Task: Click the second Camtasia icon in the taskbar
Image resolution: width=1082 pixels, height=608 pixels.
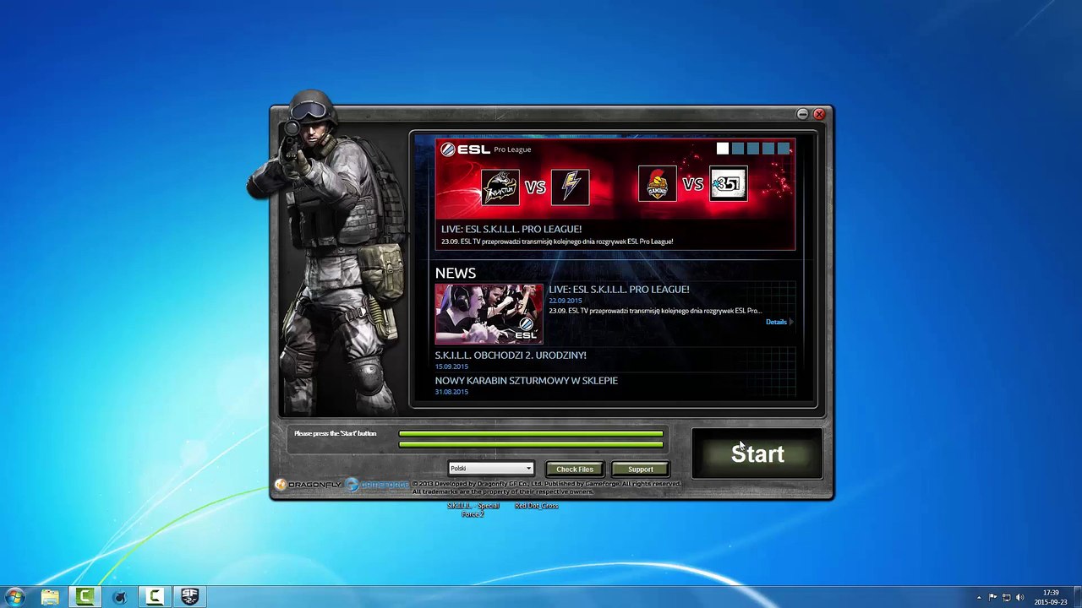Action: pos(155,597)
